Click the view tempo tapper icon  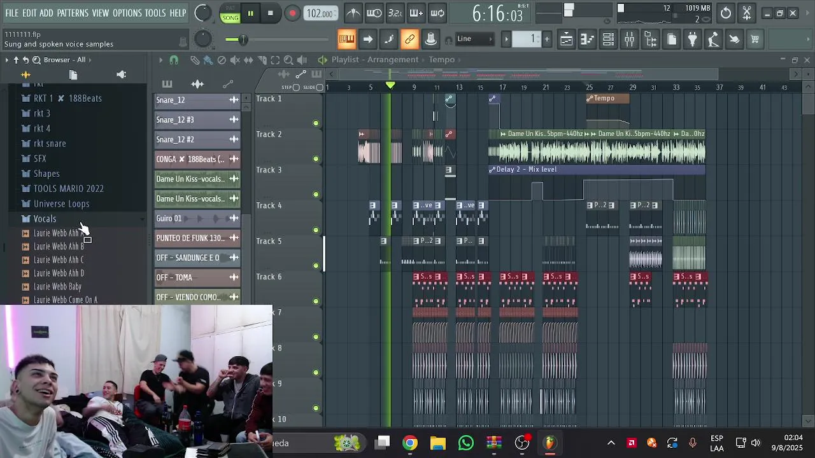[713, 39]
